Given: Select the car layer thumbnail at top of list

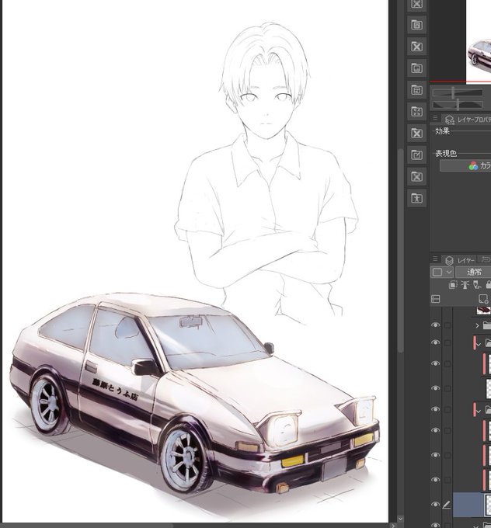Looking at the screenshot, I should (x=484, y=310).
